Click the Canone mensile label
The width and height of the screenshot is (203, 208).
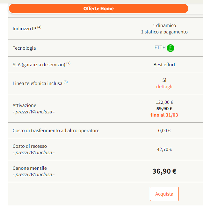tap(30, 168)
